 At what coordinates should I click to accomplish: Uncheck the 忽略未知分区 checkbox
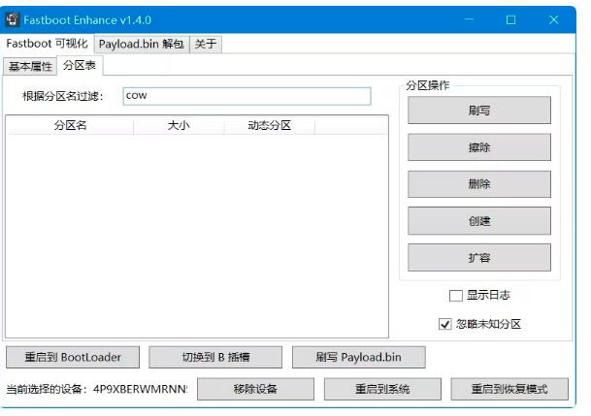[445, 324]
